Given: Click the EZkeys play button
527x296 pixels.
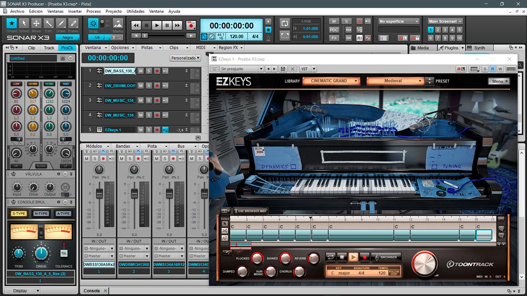Looking at the screenshot, I should [x=353, y=257].
